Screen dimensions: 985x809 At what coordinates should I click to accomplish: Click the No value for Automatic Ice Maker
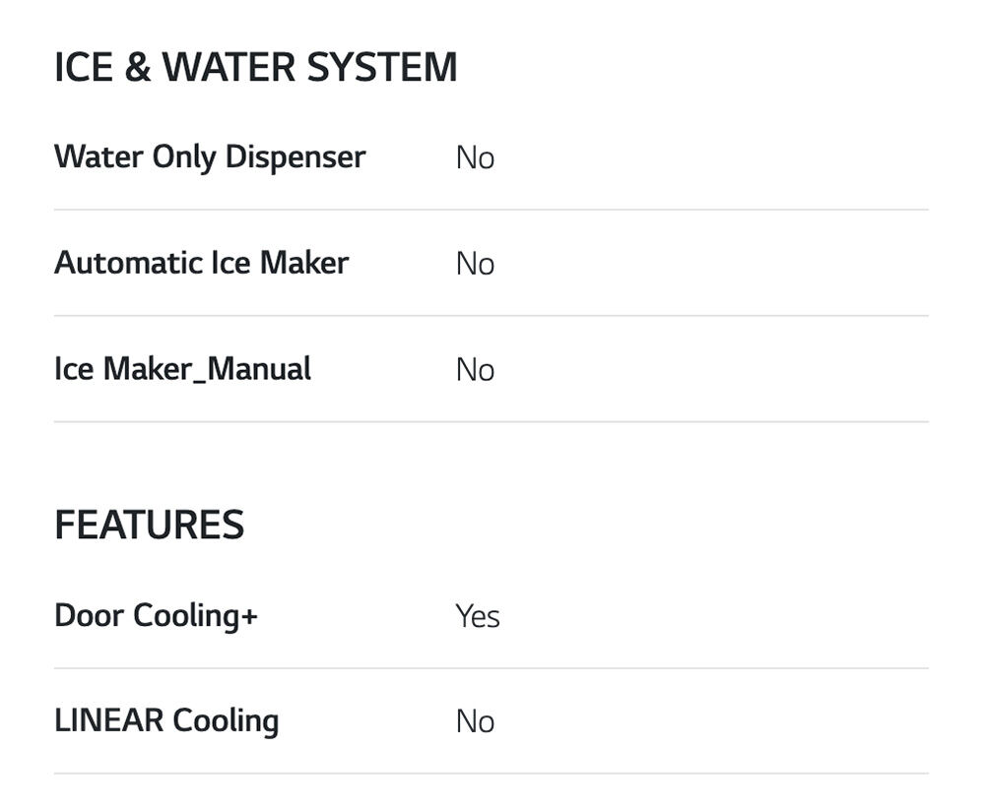pyautogui.click(x=475, y=264)
